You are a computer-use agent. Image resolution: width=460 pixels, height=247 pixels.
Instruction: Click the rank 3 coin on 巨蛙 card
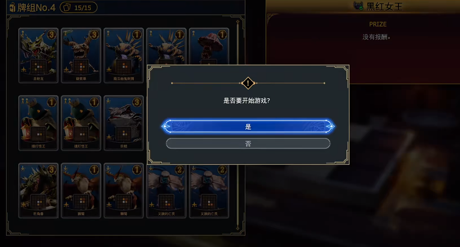tap(137, 102)
